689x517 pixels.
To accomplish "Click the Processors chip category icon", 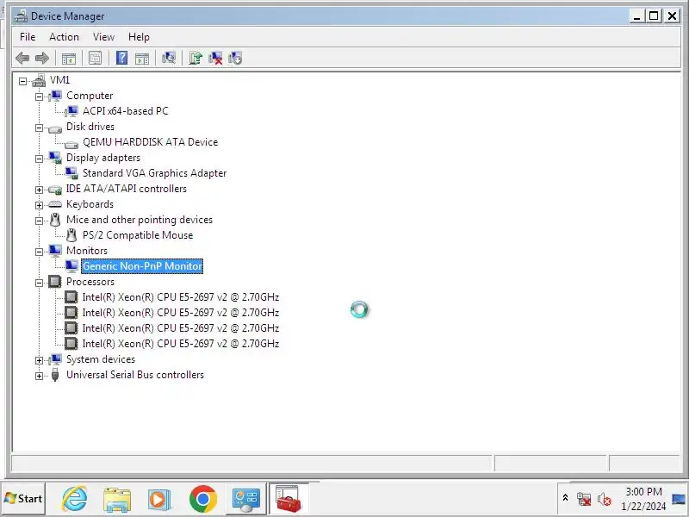I will click(x=54, y=282).
